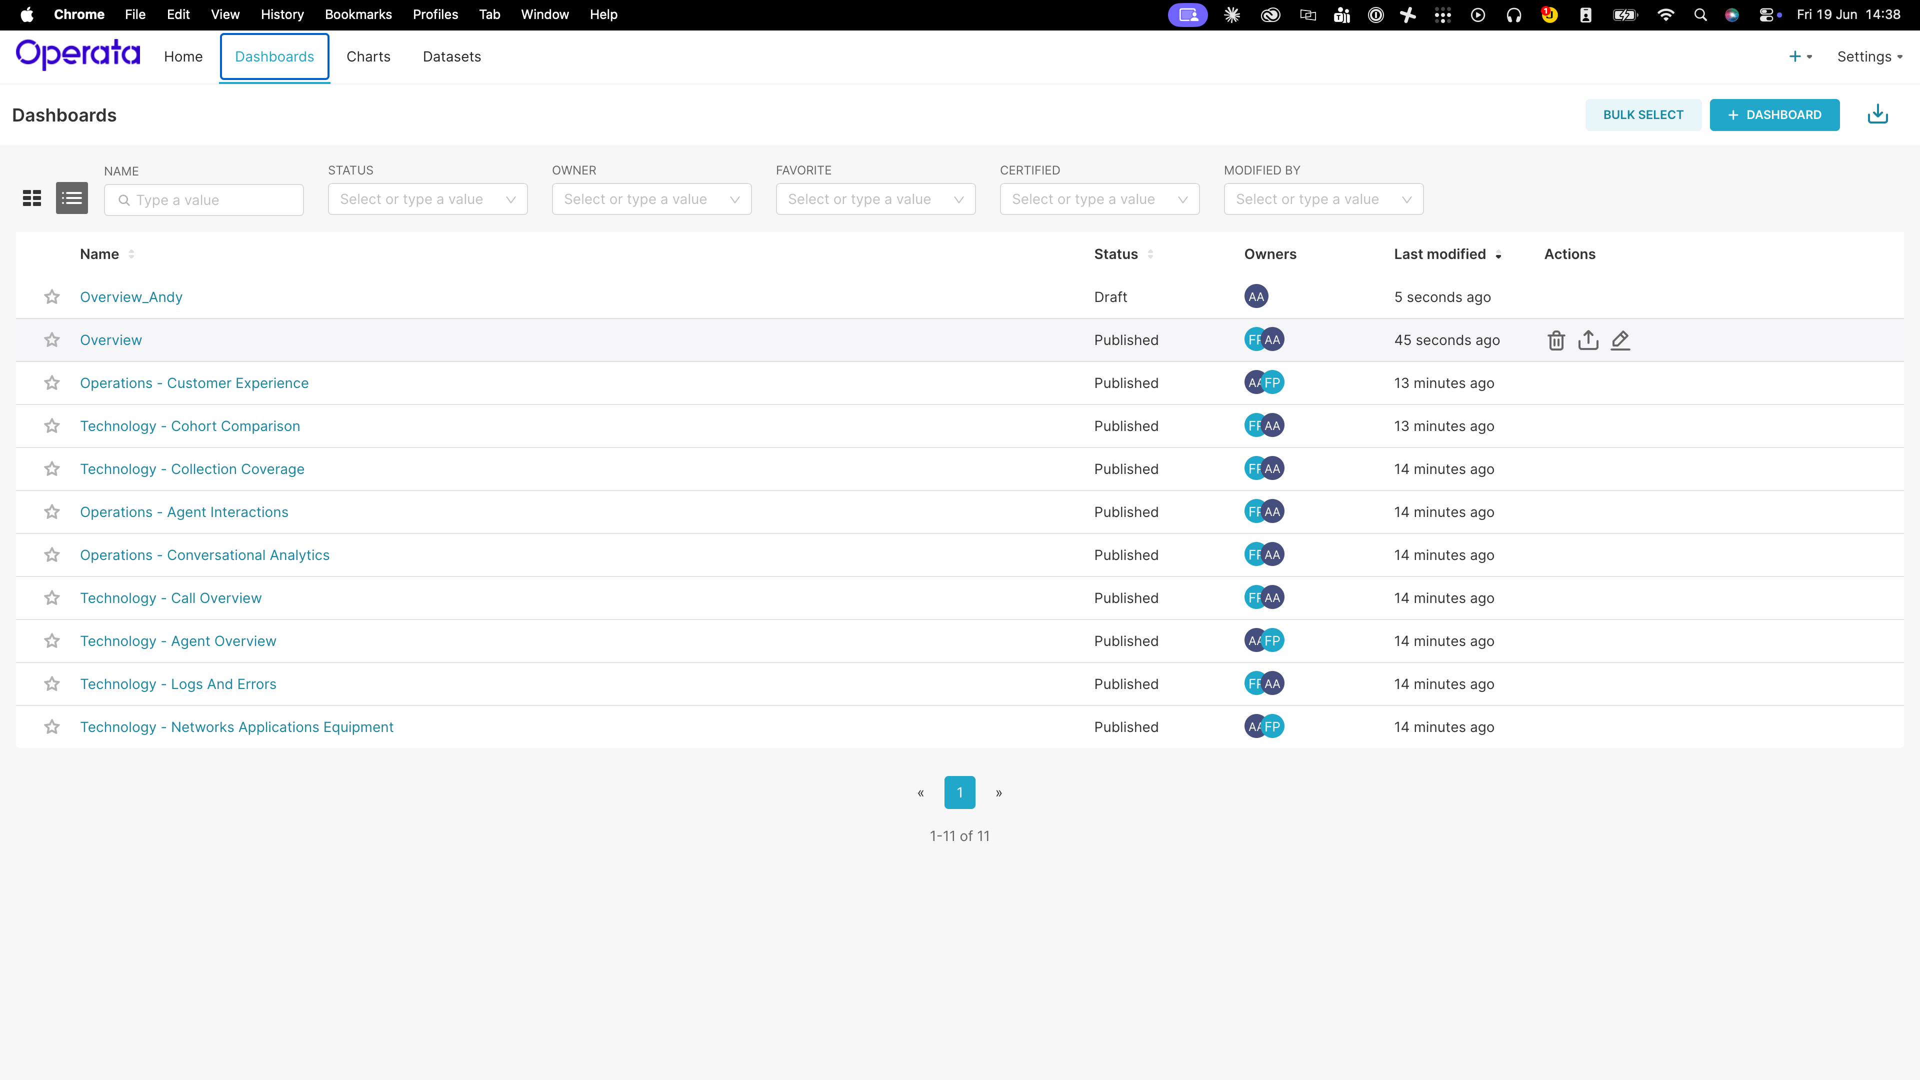The width and height of the screenshot is (1920, 1080).
Task: Click the Name search input field
Action: point(203,200)
